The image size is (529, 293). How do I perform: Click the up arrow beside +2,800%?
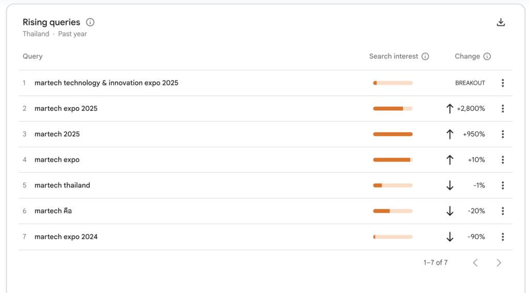coord(449,108)
